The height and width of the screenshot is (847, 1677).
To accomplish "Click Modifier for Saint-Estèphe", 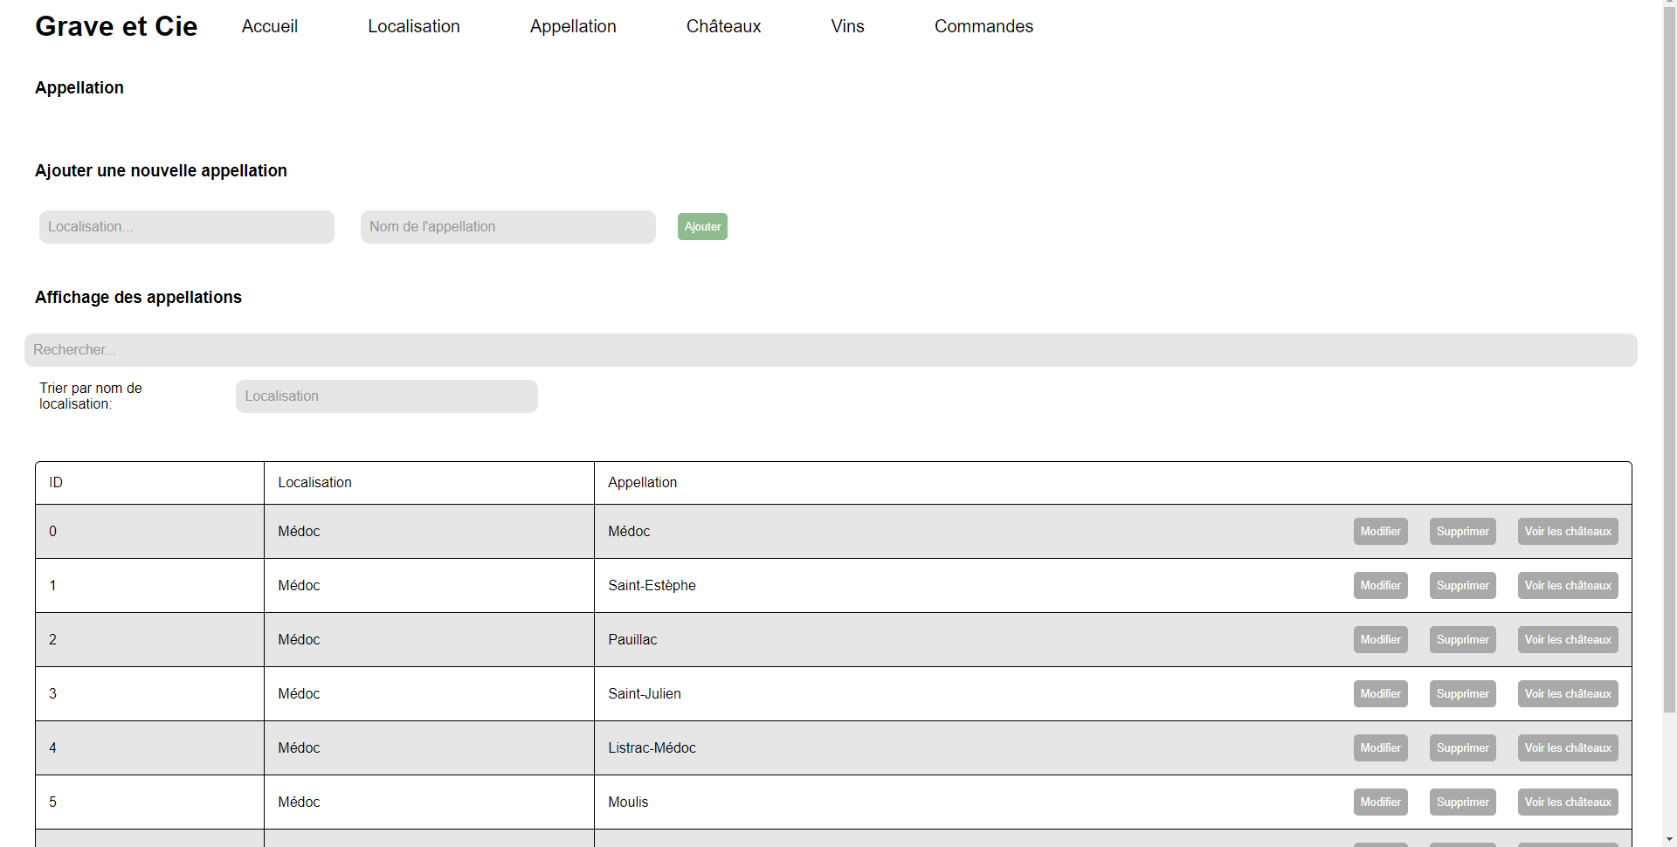I will (x=1380, y=586).
